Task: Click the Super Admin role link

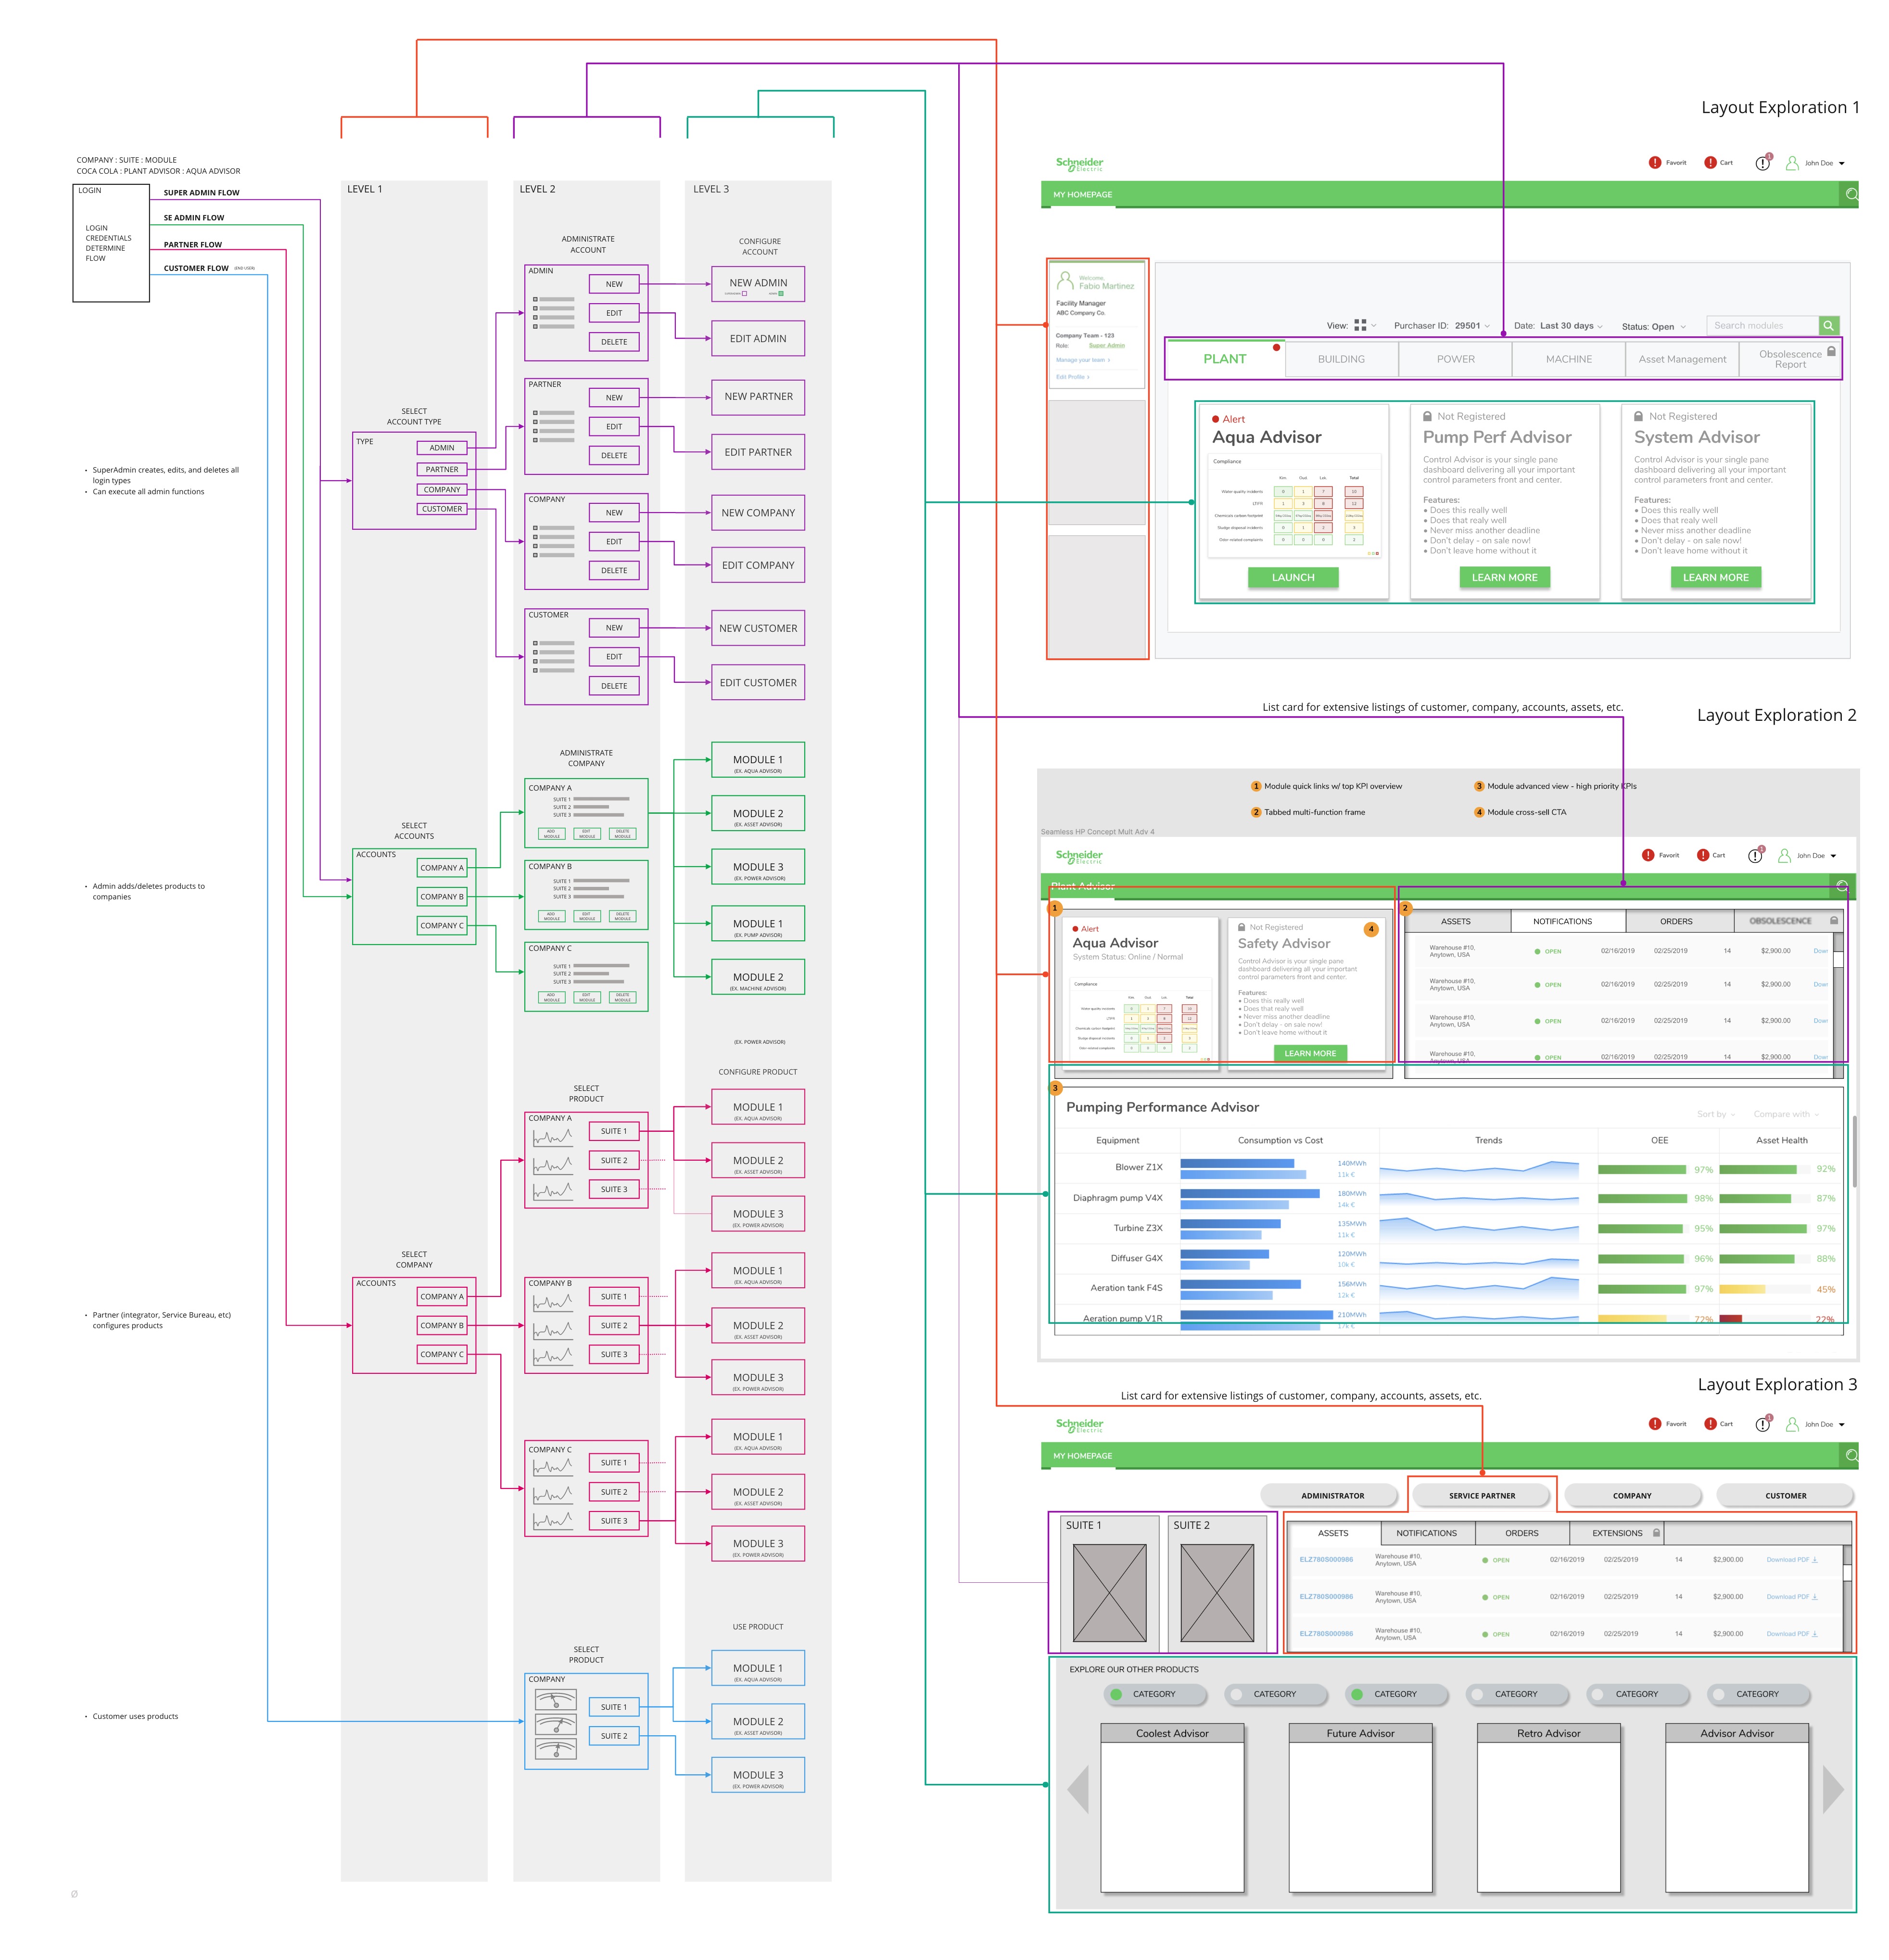Action: click(1105, 345)
